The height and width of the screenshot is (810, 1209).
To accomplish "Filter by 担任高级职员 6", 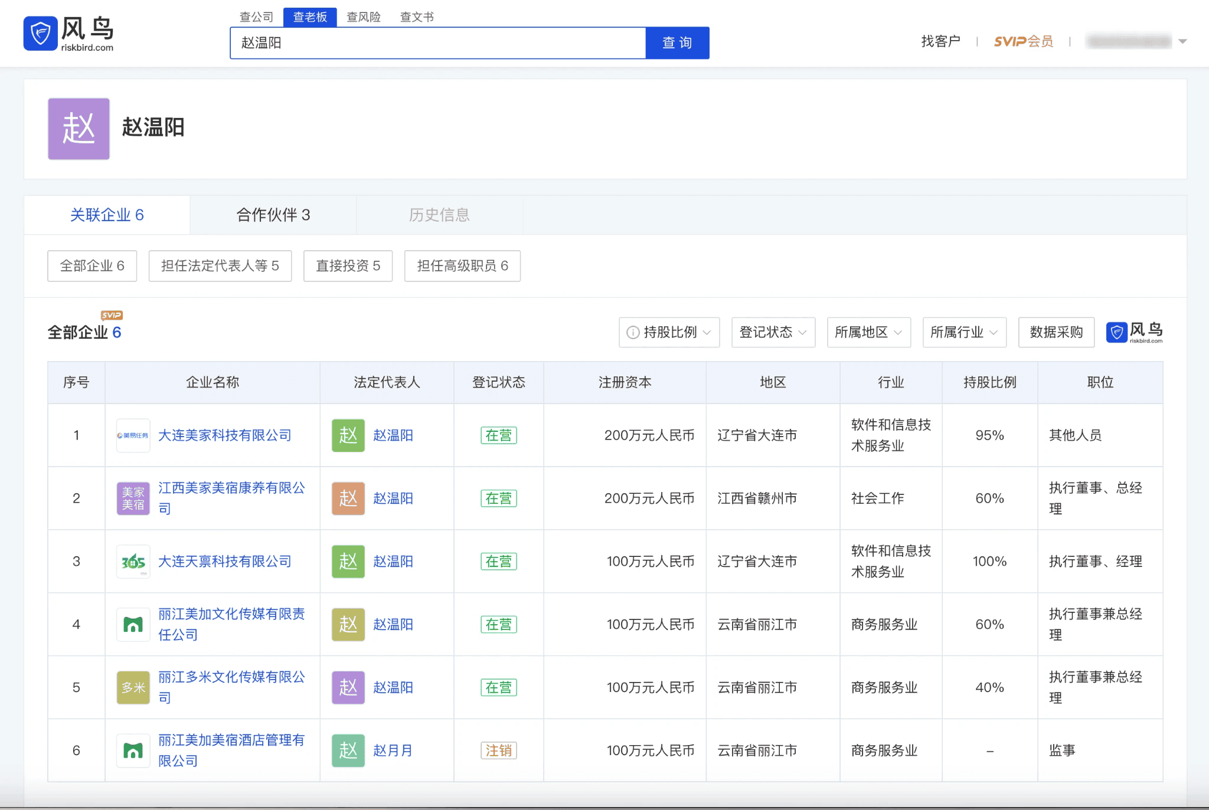I will tap(462, 266).
